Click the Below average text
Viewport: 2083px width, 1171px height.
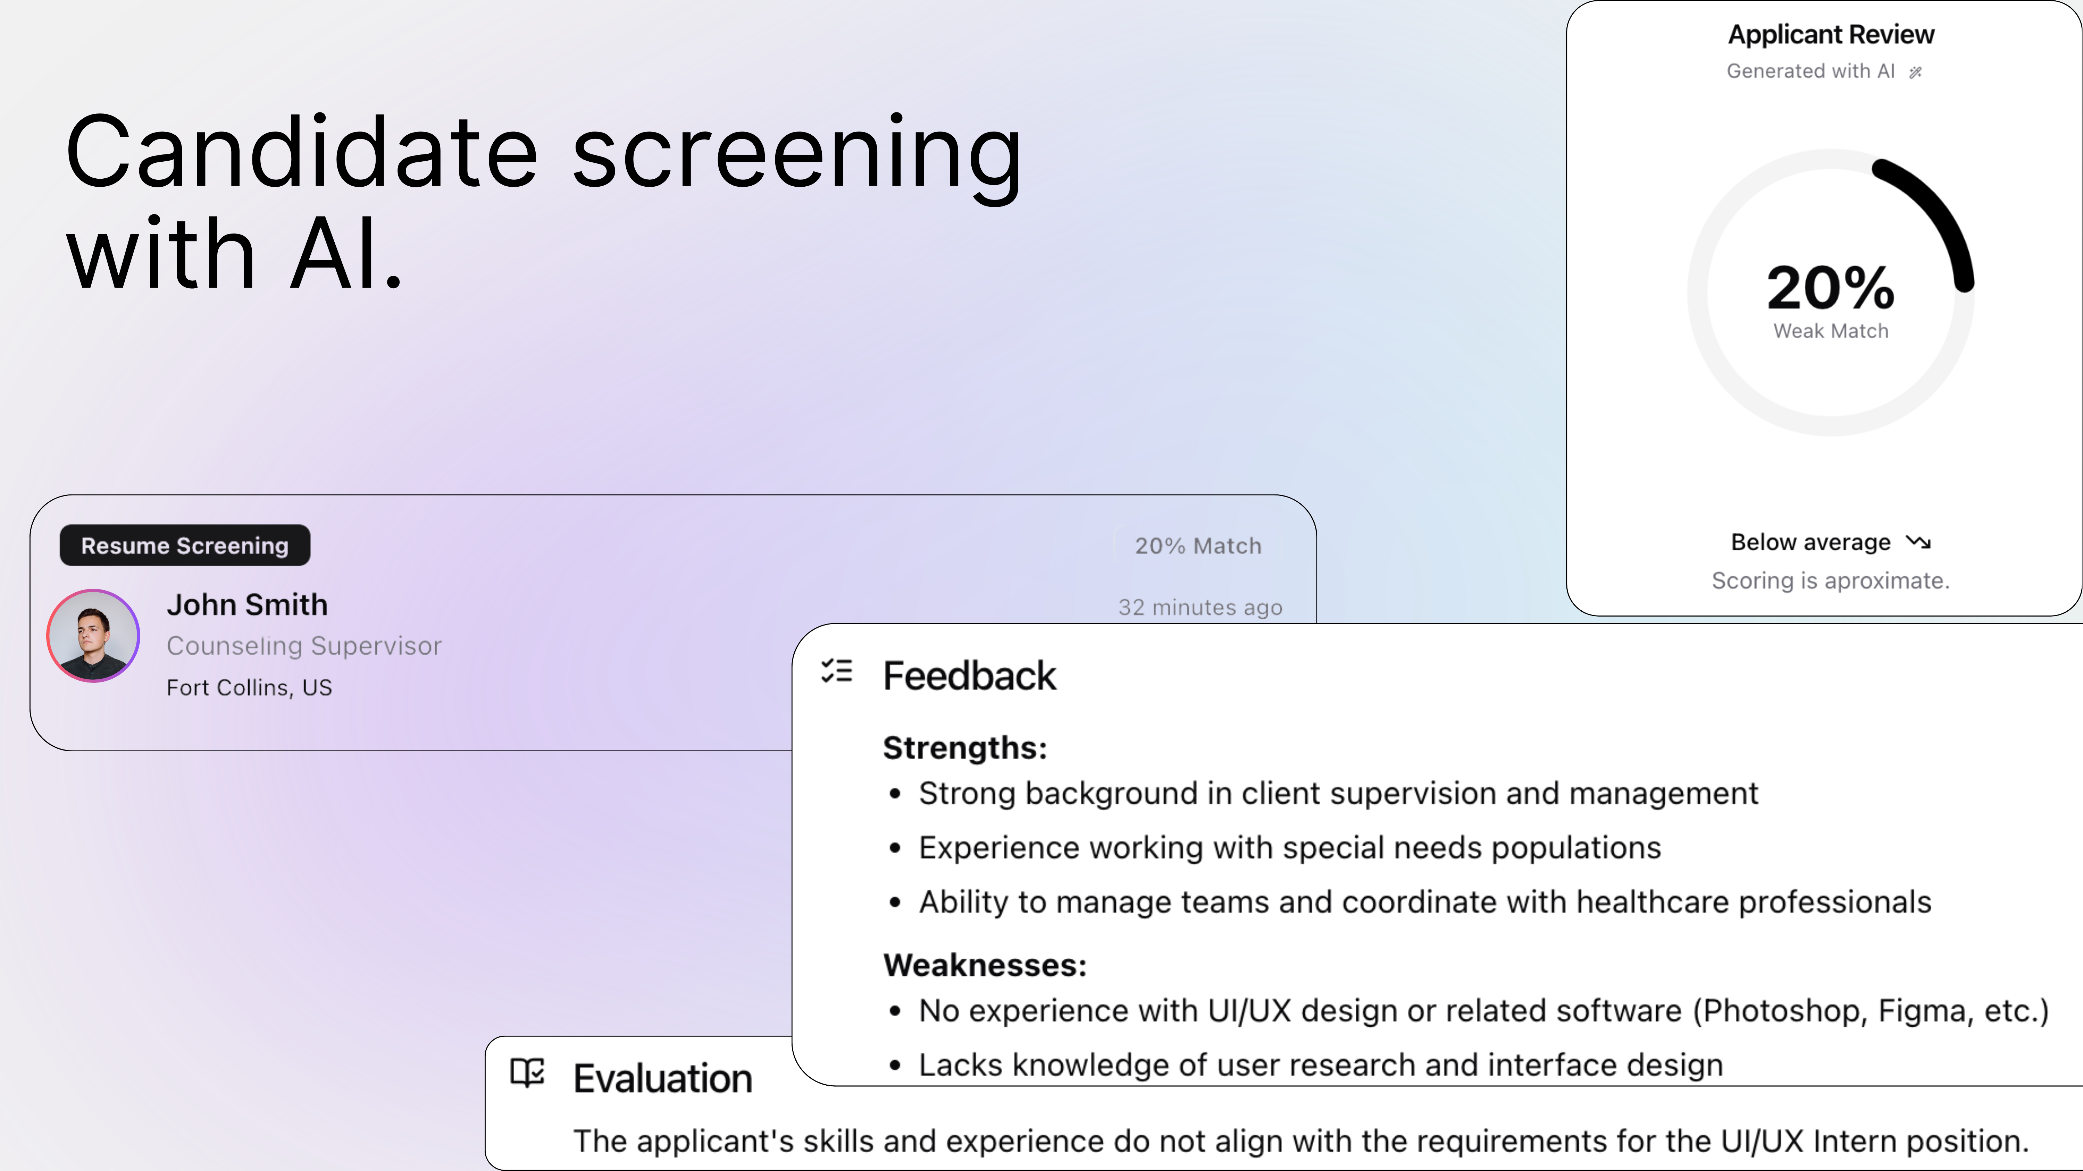tap(1810, 542)
